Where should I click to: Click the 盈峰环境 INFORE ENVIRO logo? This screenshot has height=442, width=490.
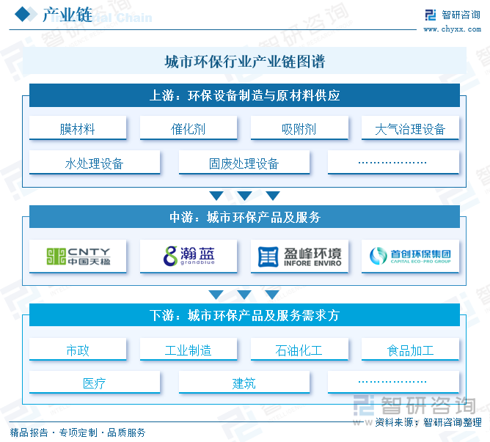click(x=299, y=257)
